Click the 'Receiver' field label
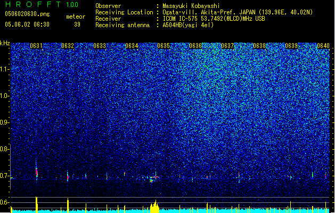335x213 pixels. click(x=108, y=19)
